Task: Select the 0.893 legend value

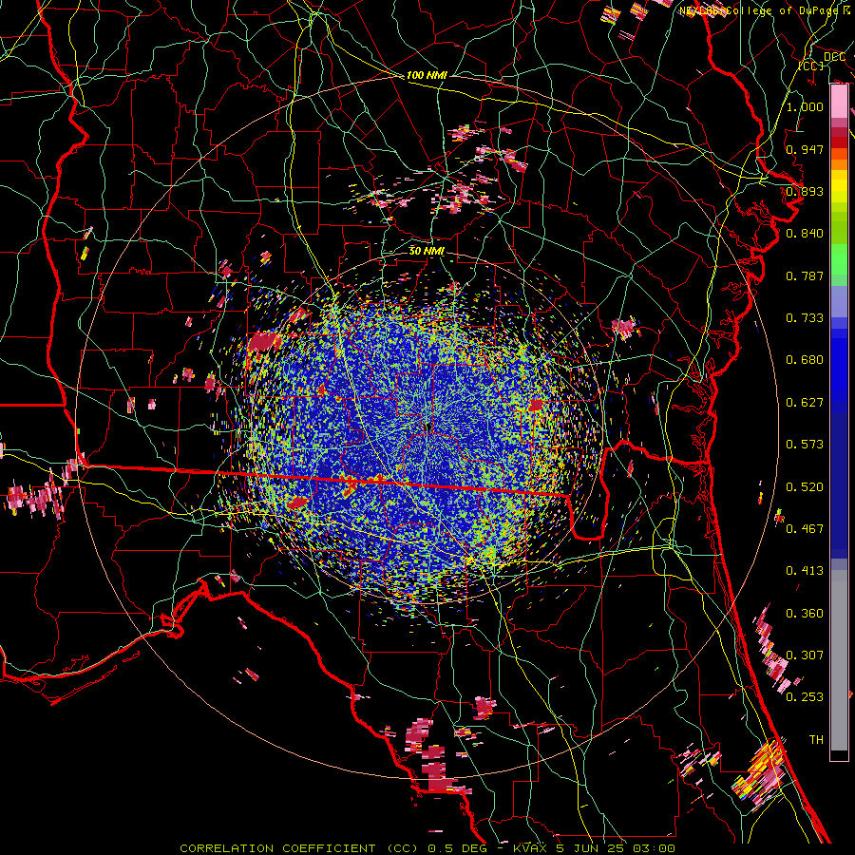Action: pos(805,191)
